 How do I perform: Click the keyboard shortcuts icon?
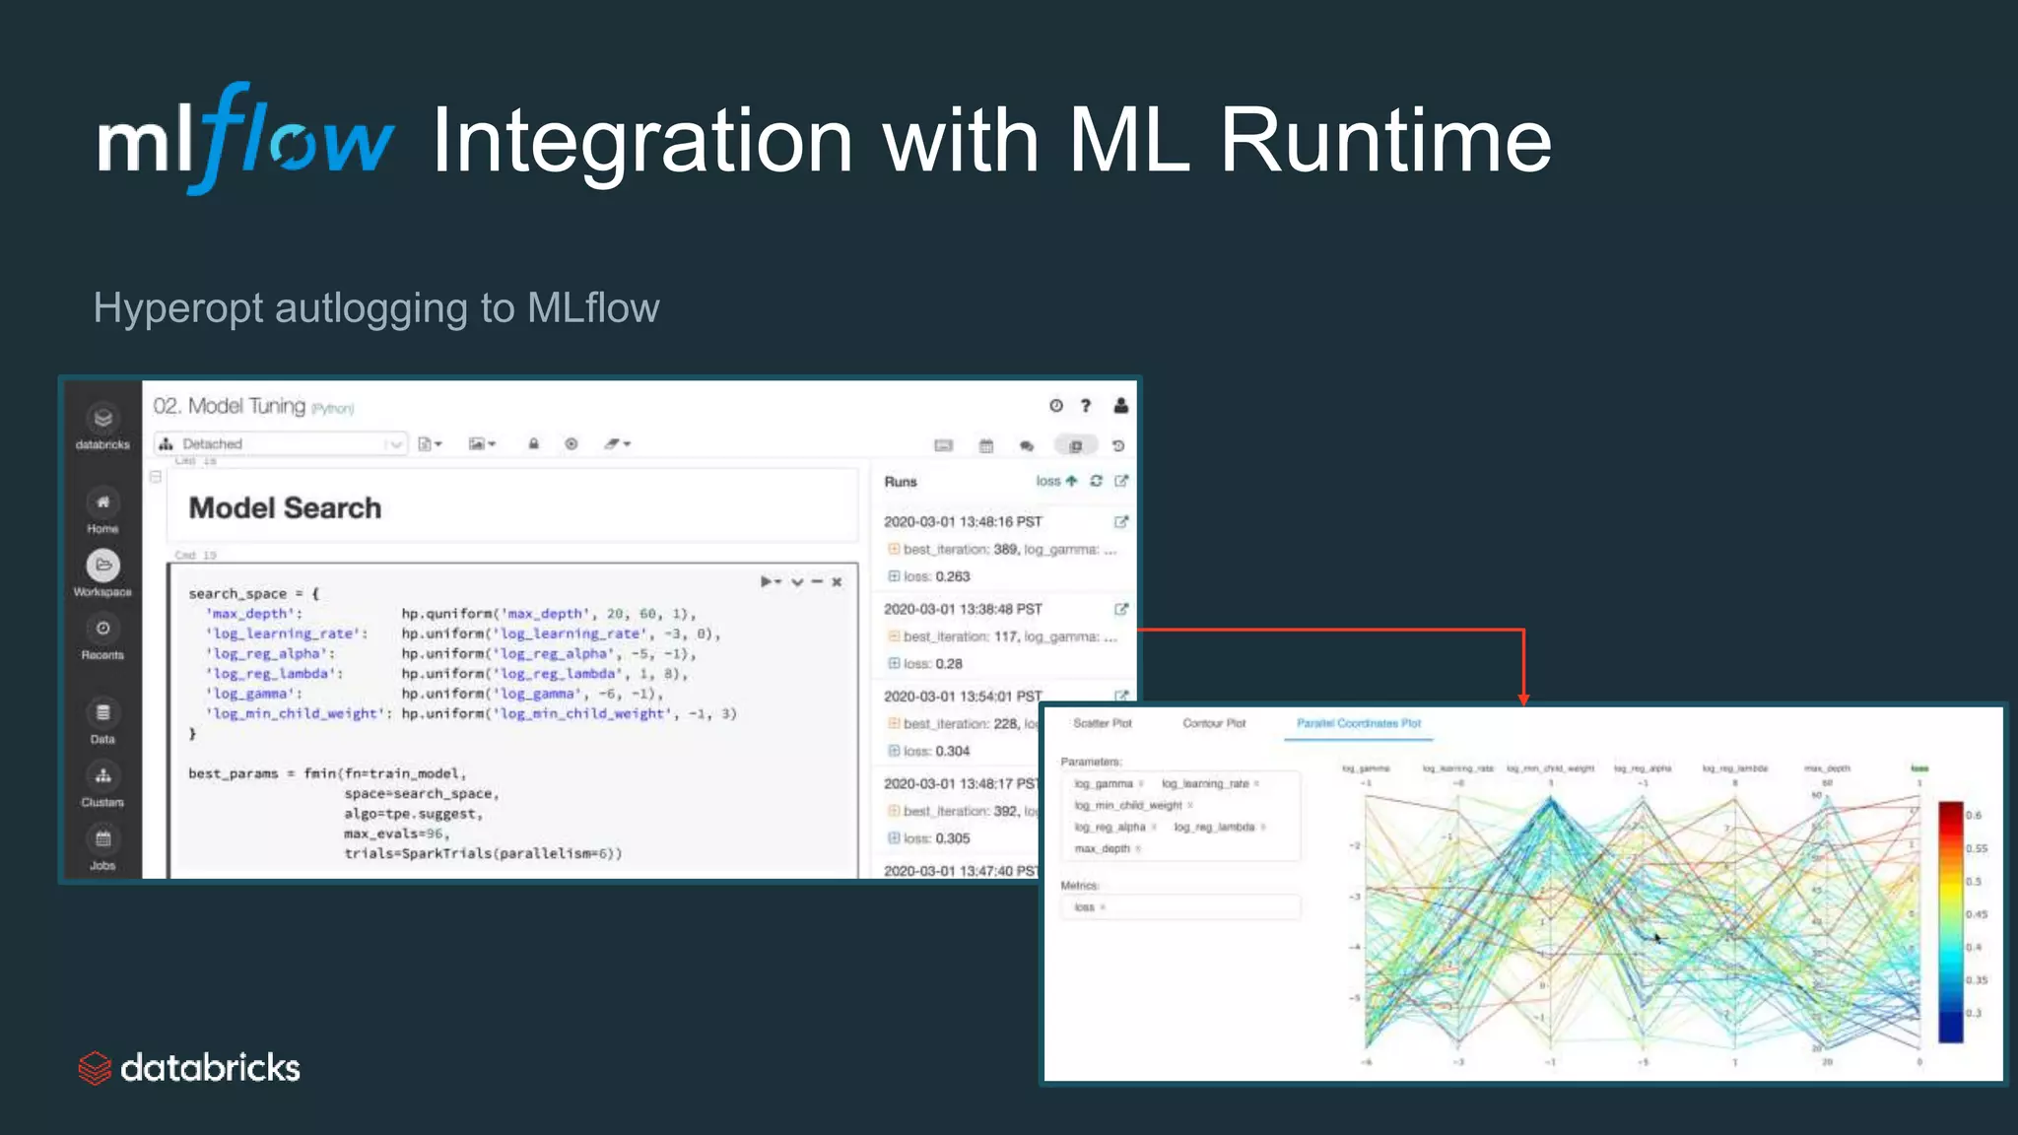coord(943,446)
